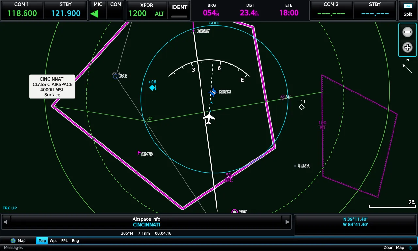Click the Zoom Map knob function
The width and height of the screenshot is (418, 251).
[398, 248]
